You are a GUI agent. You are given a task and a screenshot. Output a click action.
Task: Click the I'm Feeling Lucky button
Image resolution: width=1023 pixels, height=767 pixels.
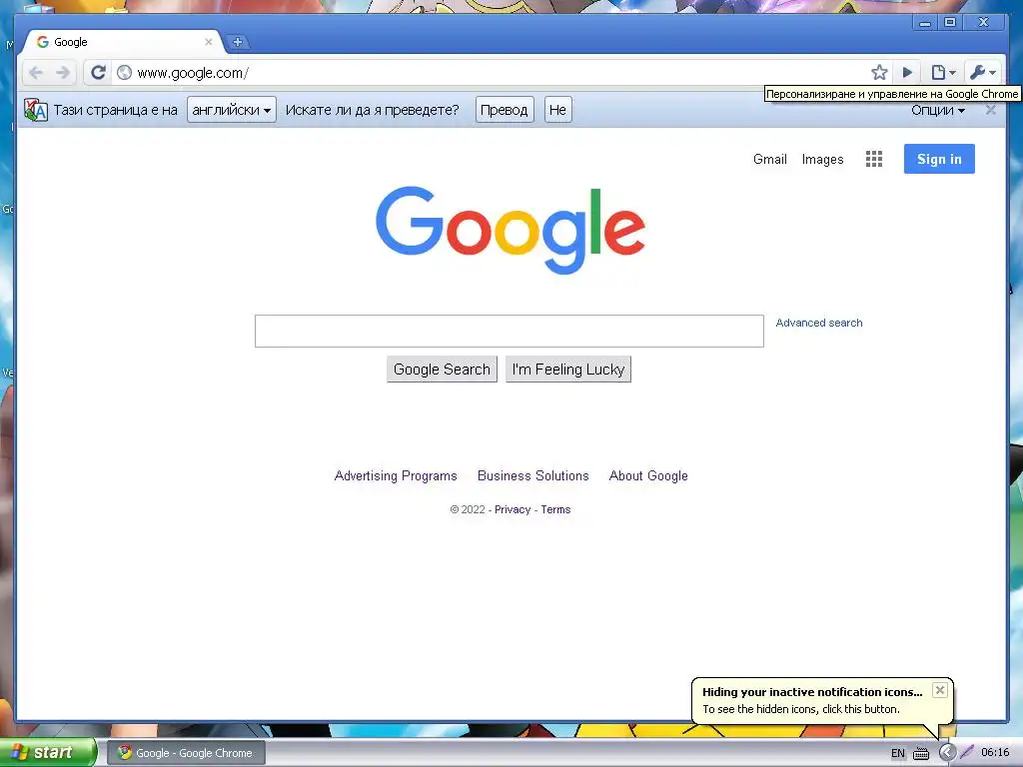tap(568, 370)
